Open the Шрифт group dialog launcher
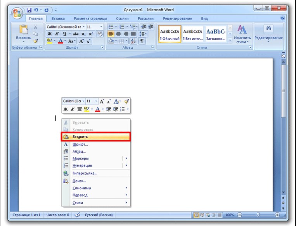This screenshot has height=226, width=296. click(x=102, y=47)
